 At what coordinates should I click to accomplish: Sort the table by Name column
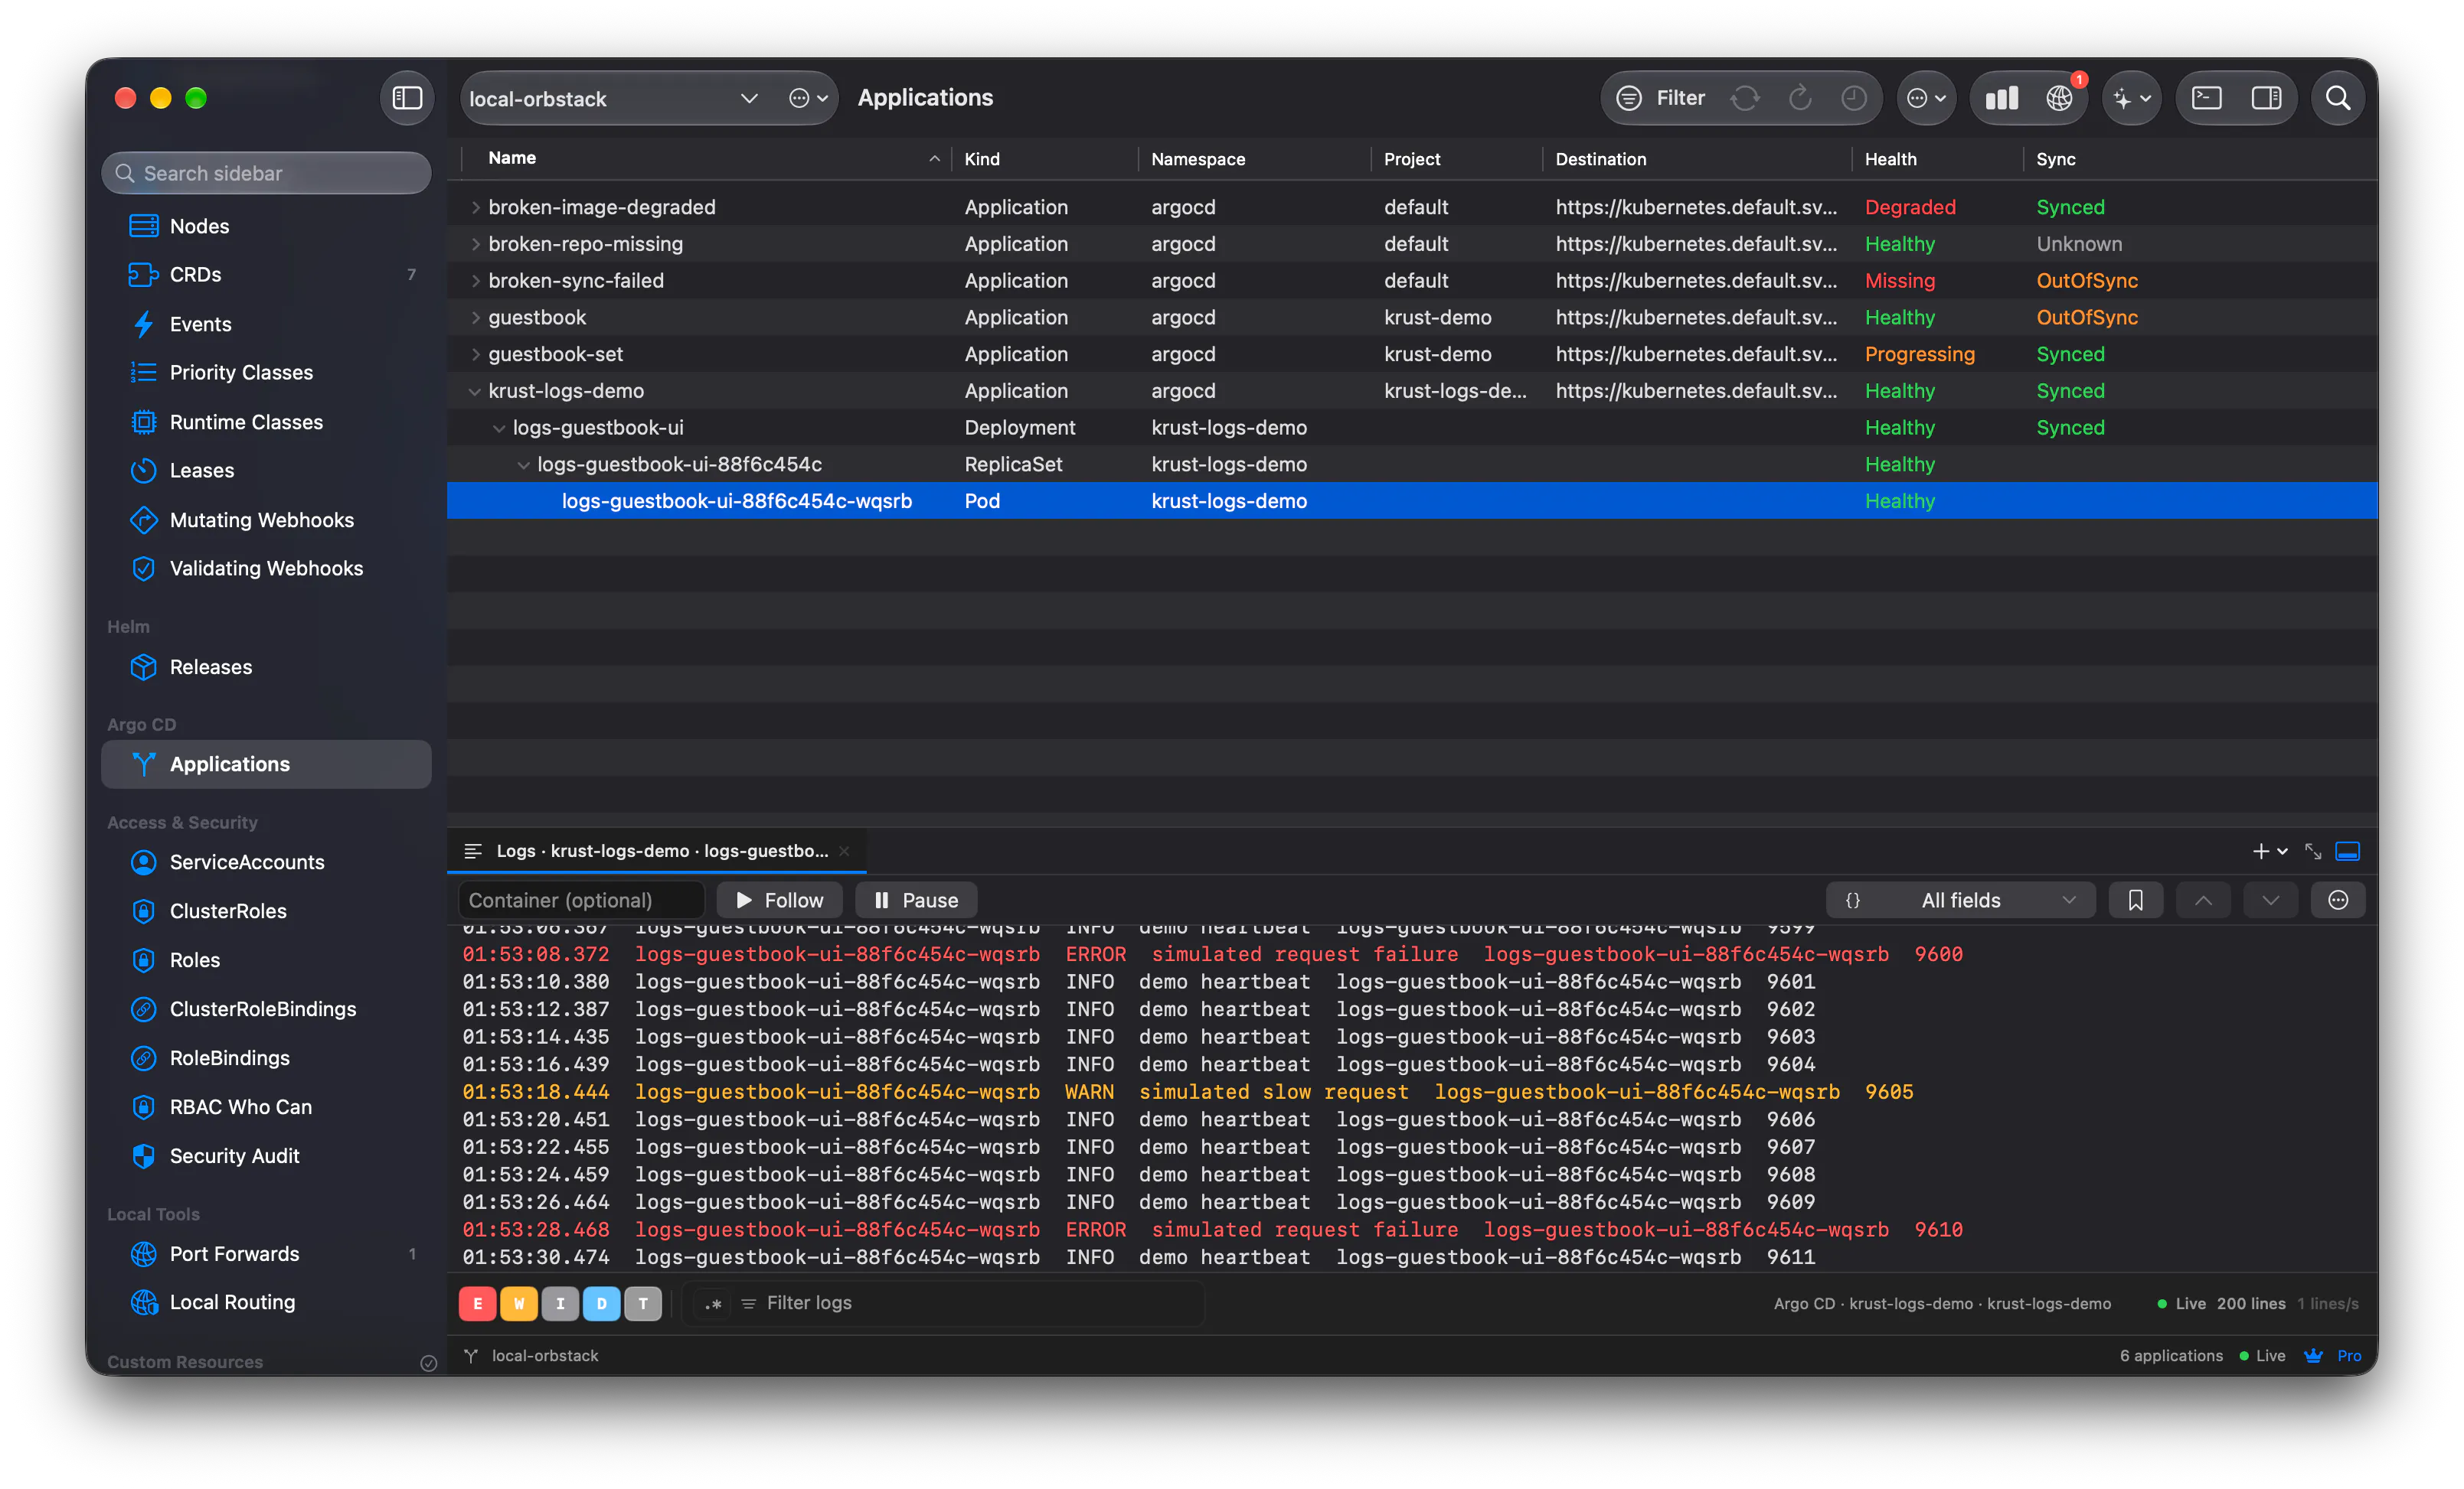click(x=706, y=158)
